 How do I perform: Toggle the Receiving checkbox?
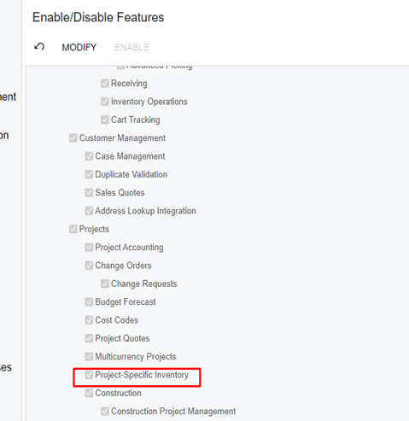coord(105,84)
